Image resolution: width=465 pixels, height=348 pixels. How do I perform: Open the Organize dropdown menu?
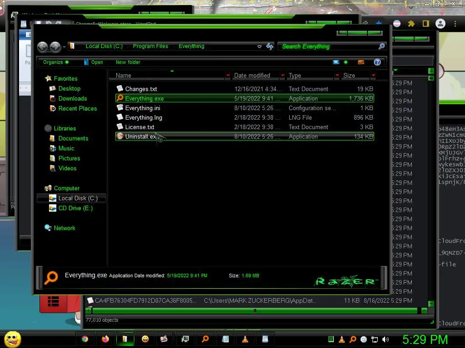pyautogui.click(x=56, y=62)
